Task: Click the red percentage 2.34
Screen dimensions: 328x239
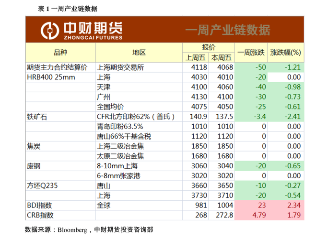Action: (294, 205)
